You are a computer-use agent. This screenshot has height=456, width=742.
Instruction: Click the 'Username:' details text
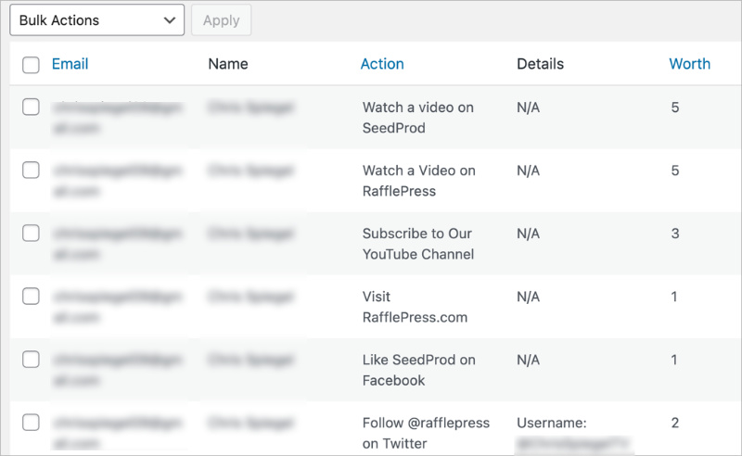tap(551, 423)
